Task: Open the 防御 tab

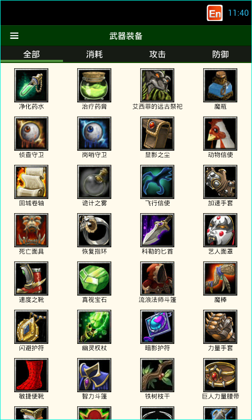Action: (x=220, y=55)
